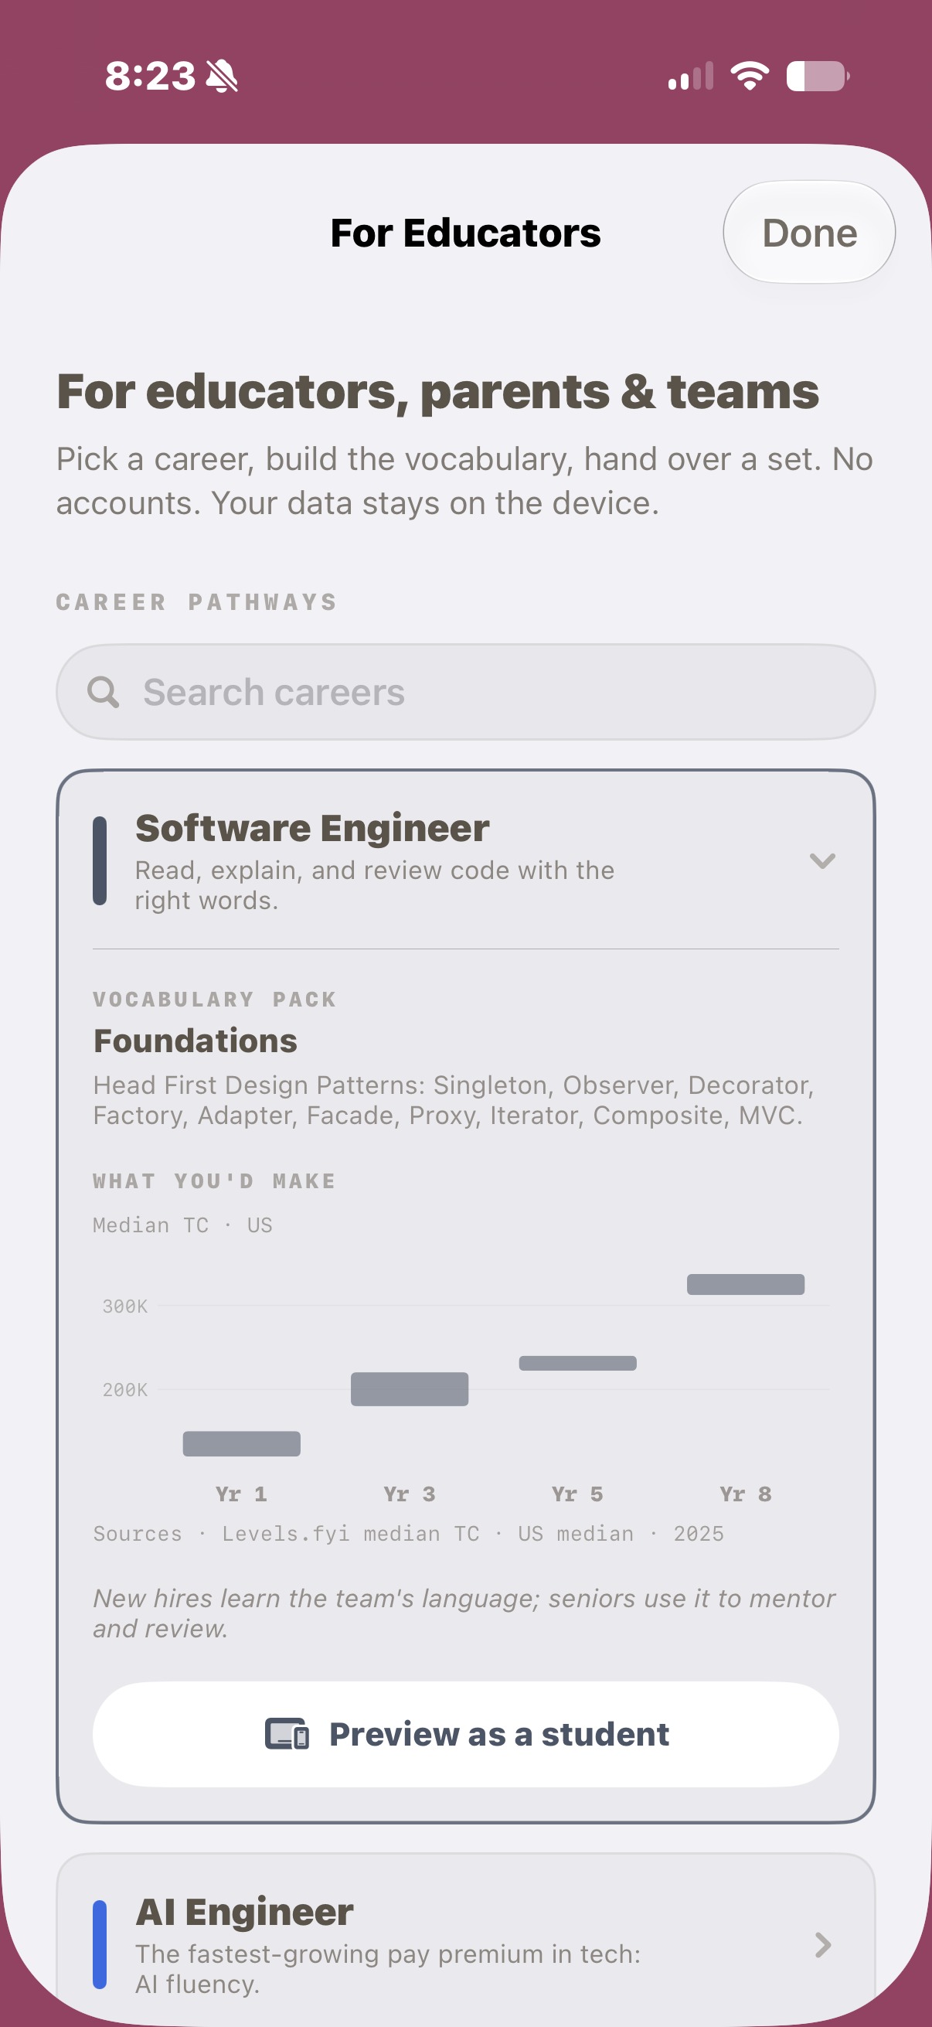Tap the Wi-Fi status icon
Image resolution: width=932 pixels, height=2027 pixels.
point(750,76)
